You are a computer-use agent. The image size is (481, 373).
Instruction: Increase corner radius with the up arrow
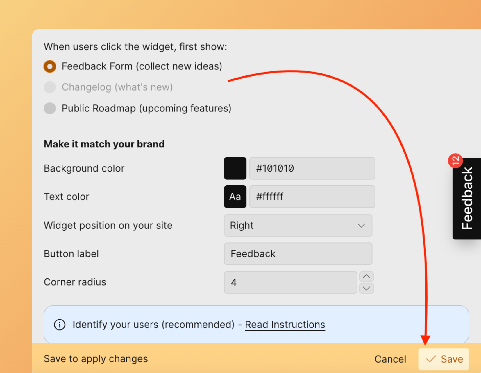click(366, 276)
